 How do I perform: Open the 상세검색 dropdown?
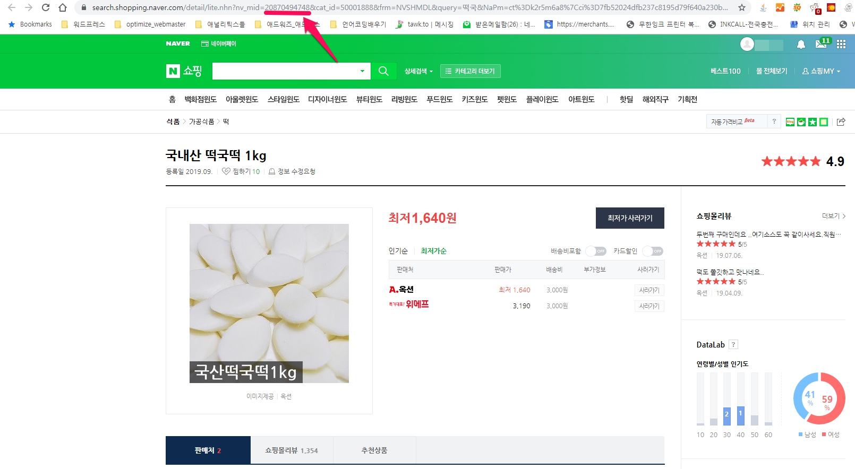coord(418,71)
